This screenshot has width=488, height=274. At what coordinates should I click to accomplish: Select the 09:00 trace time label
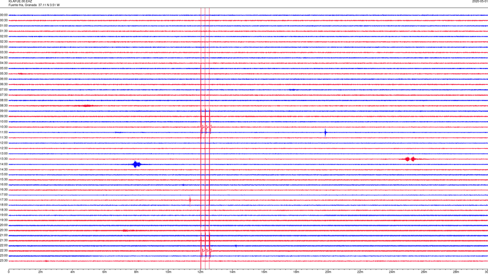pos(4,111)
